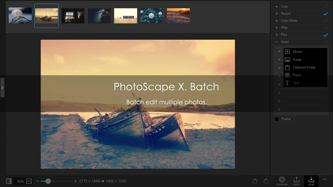This screenshot has width=333, height=187.
Task: Expand the Color Mode section
Action: [277, 21]
